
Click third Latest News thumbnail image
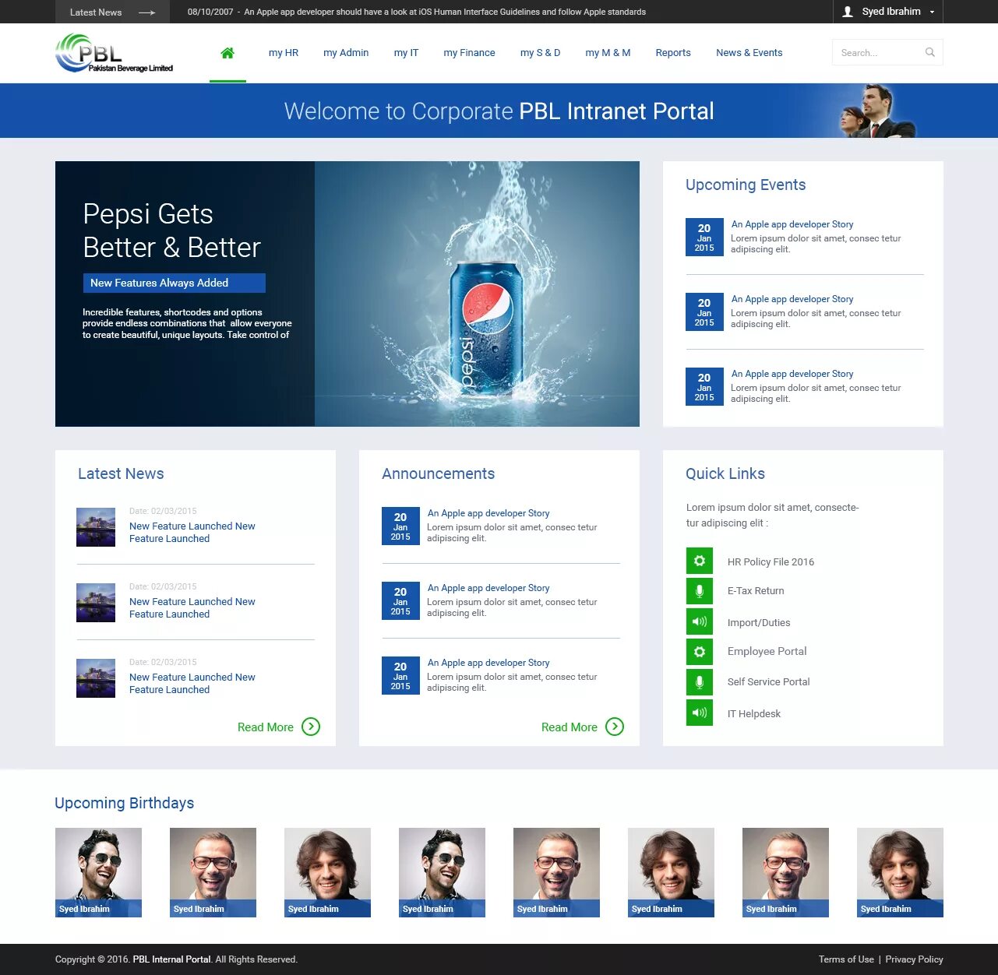click(x=96, y=678)
